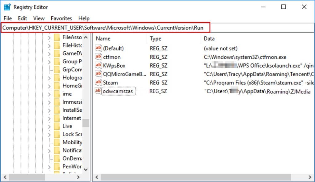The height and width of the screenshot is (182, 315).
Task: Open the Favorites menu
Action: tap(61, 18)
